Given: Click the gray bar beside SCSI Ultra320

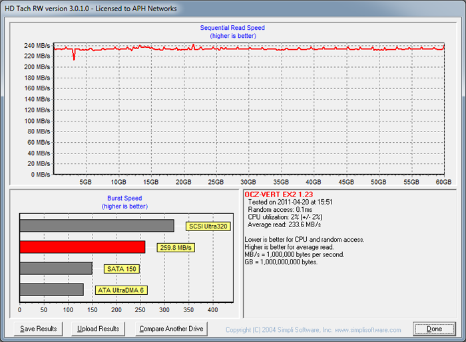Looking at the screenshot, I should coord(97,226).
